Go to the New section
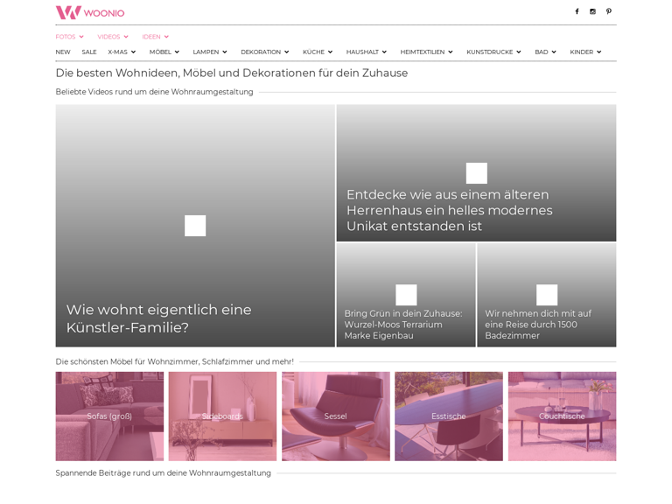This screenshot has width=672, height=504. tap(63, 52)
